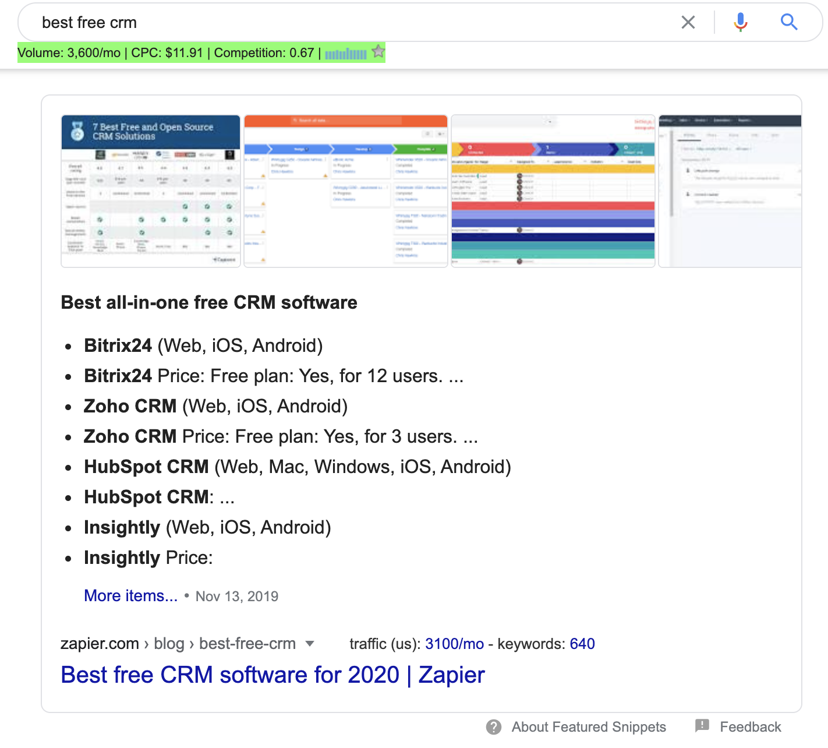This screenshot has height=748, width=828.
Task: Click 'Zoho CRM (Web, iOS, Android)' list item
Action: [215, 406]
